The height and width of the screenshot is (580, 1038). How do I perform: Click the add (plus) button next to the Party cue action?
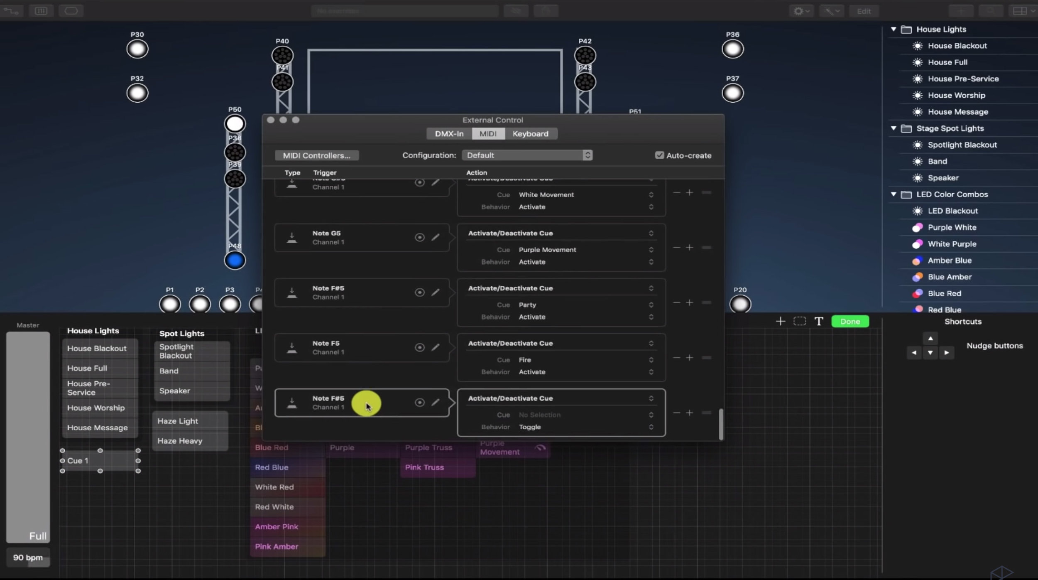tap(689, 302)
